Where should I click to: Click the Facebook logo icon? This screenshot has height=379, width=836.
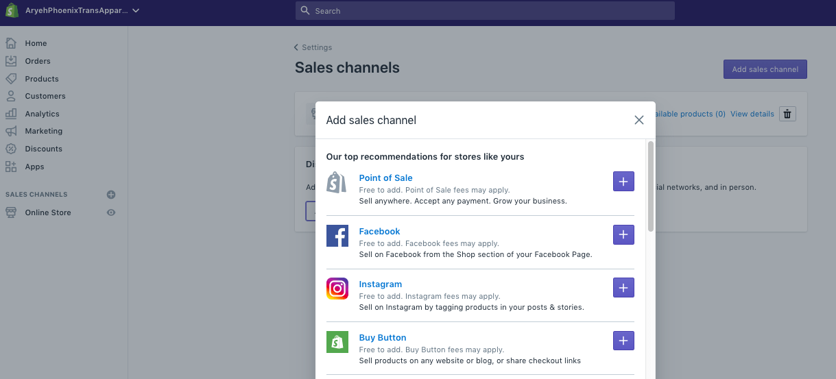point(337,236)
